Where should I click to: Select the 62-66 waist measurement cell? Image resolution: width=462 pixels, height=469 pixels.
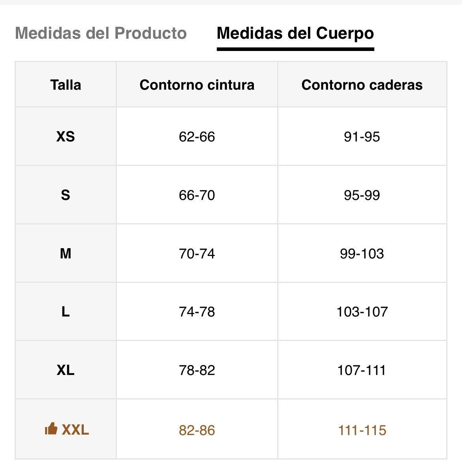click(197, 137)
